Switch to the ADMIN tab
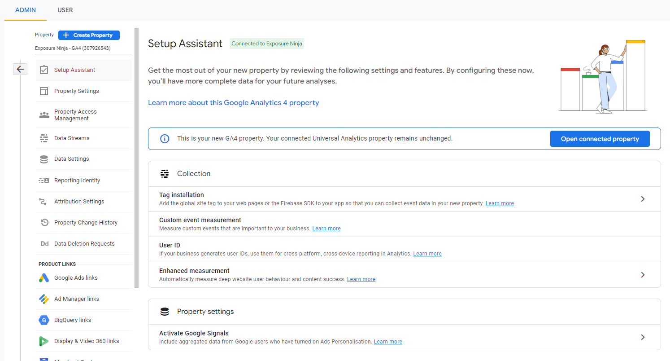 coord(26,10)
